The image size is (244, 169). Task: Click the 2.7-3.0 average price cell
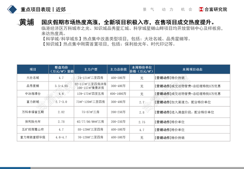(x=61, y=102)
